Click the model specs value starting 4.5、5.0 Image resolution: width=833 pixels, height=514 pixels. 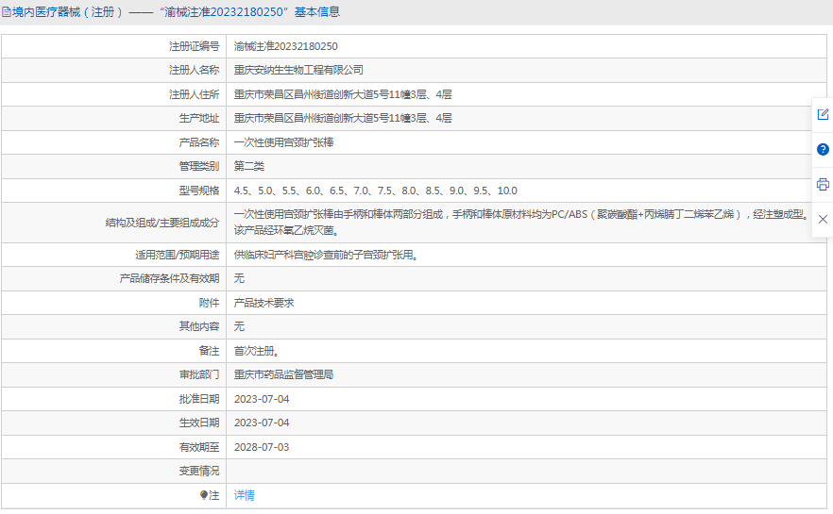click(376, 191)
